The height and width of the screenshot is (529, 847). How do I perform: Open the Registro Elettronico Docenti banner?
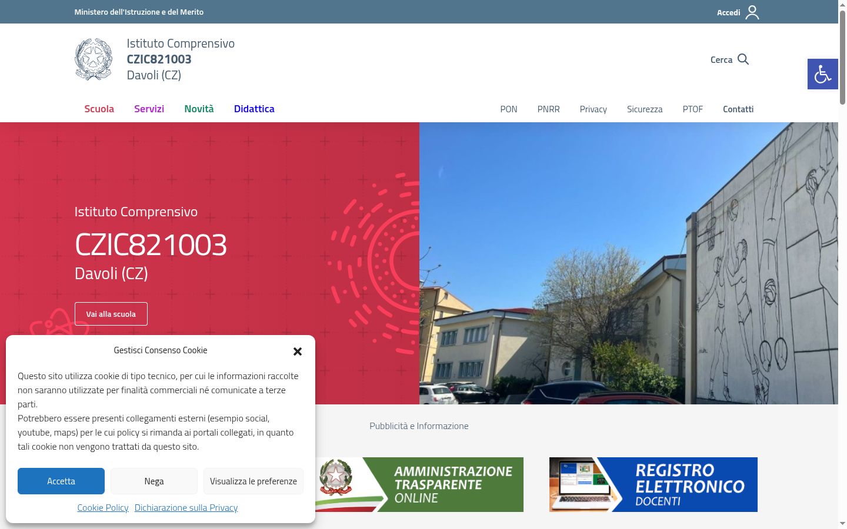pyautogui.click(x=653, y=484)
